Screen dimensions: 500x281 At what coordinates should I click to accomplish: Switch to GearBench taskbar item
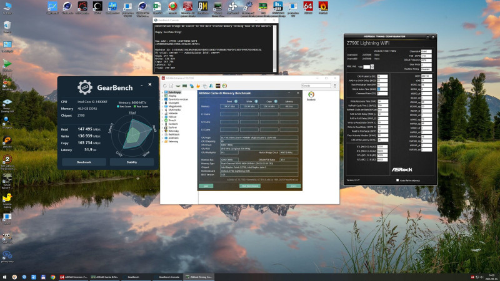click(x=136, y=277)
